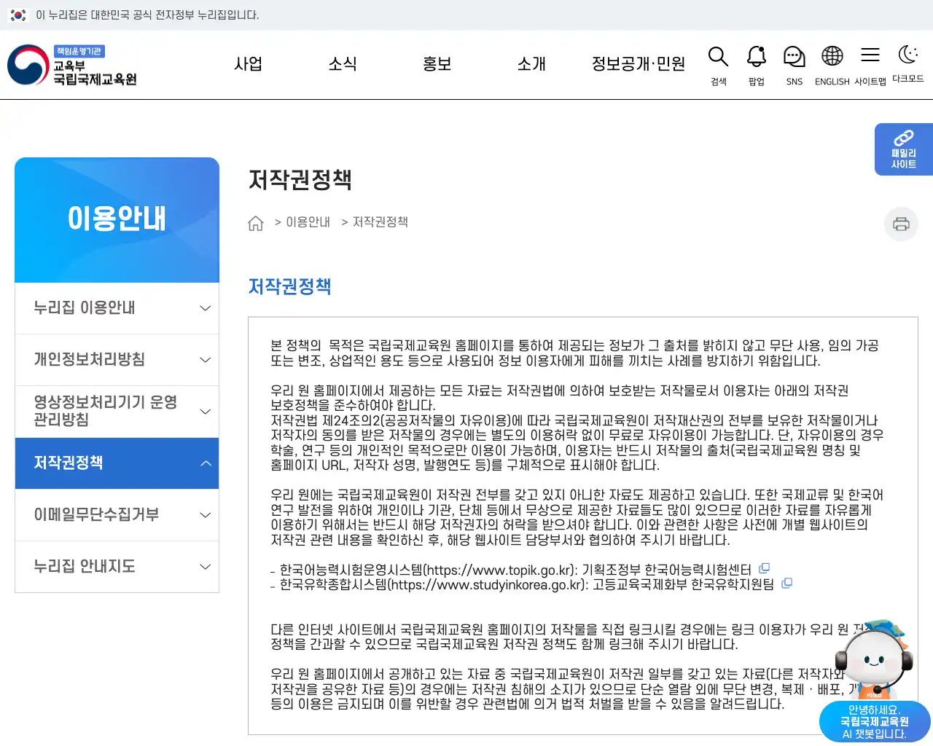
Task: Toggle 다크모드 moon icon
Action: [907, 55]
